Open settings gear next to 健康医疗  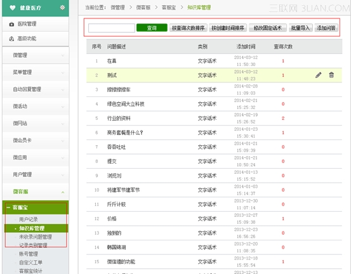[62, 8]
